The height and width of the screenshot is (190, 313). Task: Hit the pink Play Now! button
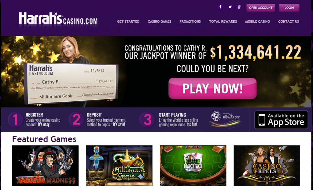[x=212, y=88]
